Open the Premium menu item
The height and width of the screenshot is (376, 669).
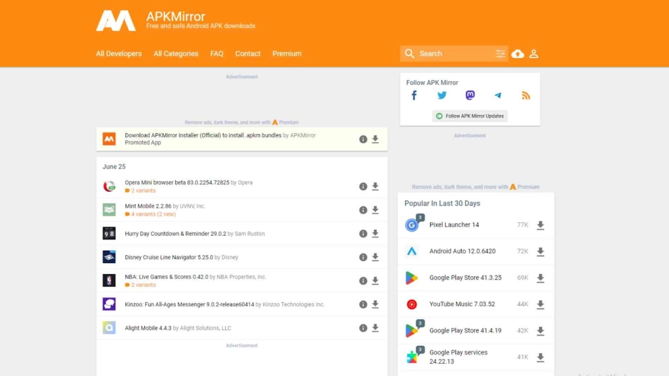coord(287,54)
